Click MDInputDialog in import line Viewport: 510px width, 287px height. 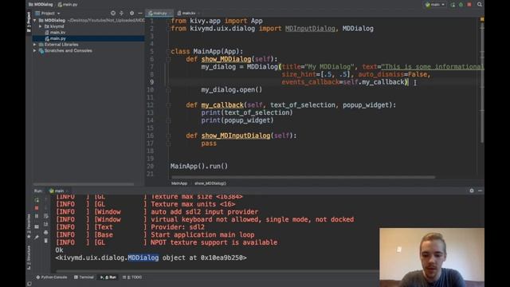coord(310,29)
